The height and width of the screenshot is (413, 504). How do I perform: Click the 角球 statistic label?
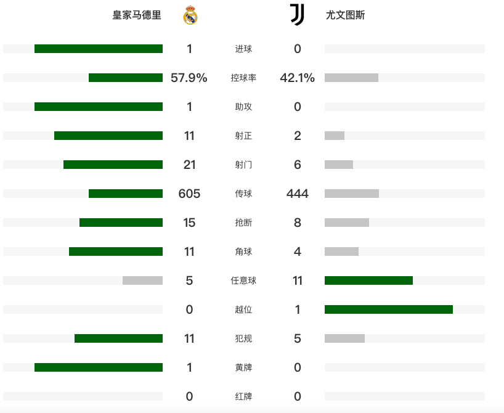click(243, 251)
